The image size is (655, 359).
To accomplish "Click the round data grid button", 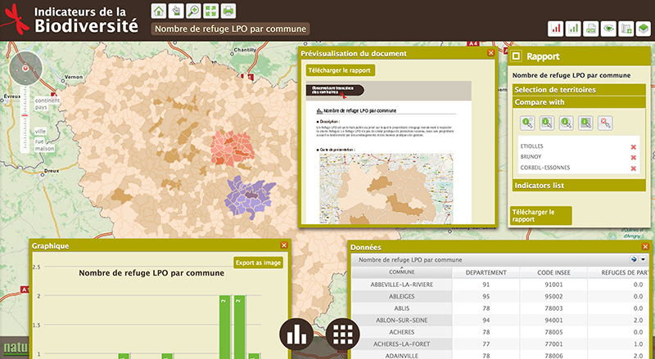I will [x=342, y=334].
